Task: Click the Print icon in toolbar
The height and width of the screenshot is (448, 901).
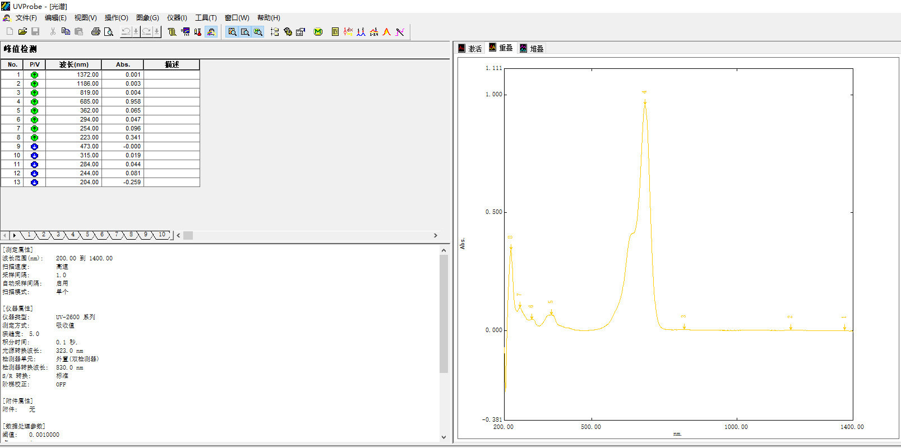Action: (x=96, y=32)
